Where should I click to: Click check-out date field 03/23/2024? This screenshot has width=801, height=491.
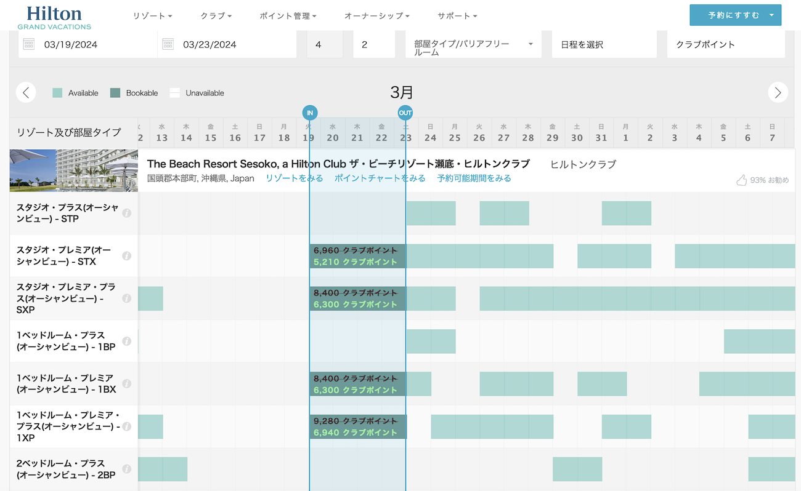pos(227,44)
